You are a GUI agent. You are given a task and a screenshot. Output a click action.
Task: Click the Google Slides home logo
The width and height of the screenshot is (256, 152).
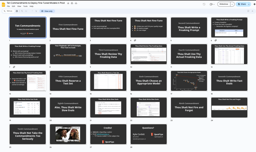click(x=3, y=4)
